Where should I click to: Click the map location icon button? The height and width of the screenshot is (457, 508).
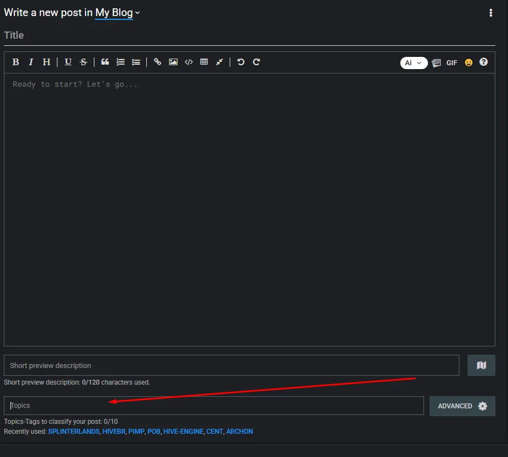481,365
